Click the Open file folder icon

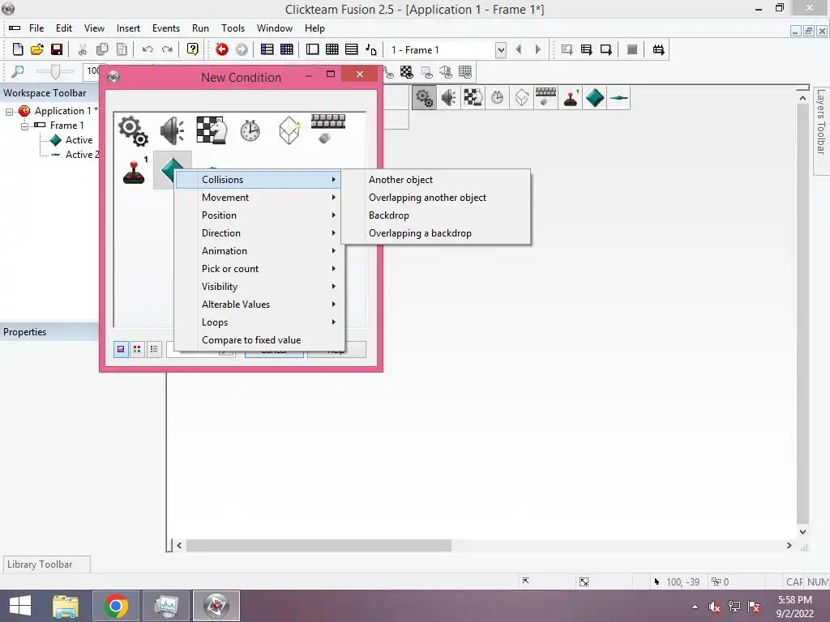[37, 49]
